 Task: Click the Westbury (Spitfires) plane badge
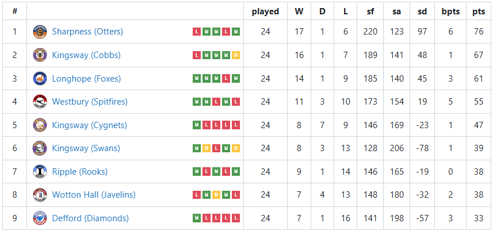click(40, 102)
